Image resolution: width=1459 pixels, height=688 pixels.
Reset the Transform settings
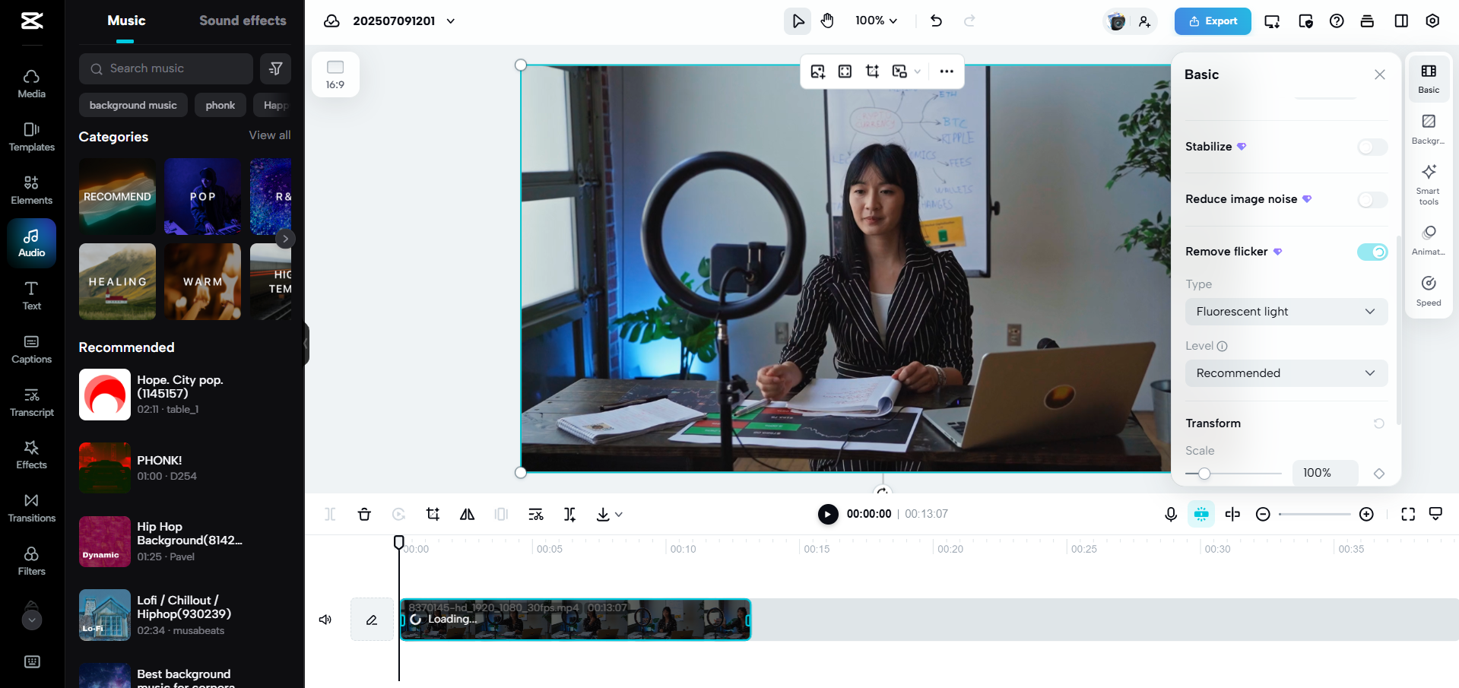point(1378,423)
